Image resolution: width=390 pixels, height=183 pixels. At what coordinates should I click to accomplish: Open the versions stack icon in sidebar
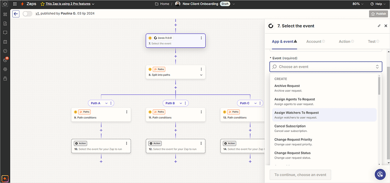(5, 79)
